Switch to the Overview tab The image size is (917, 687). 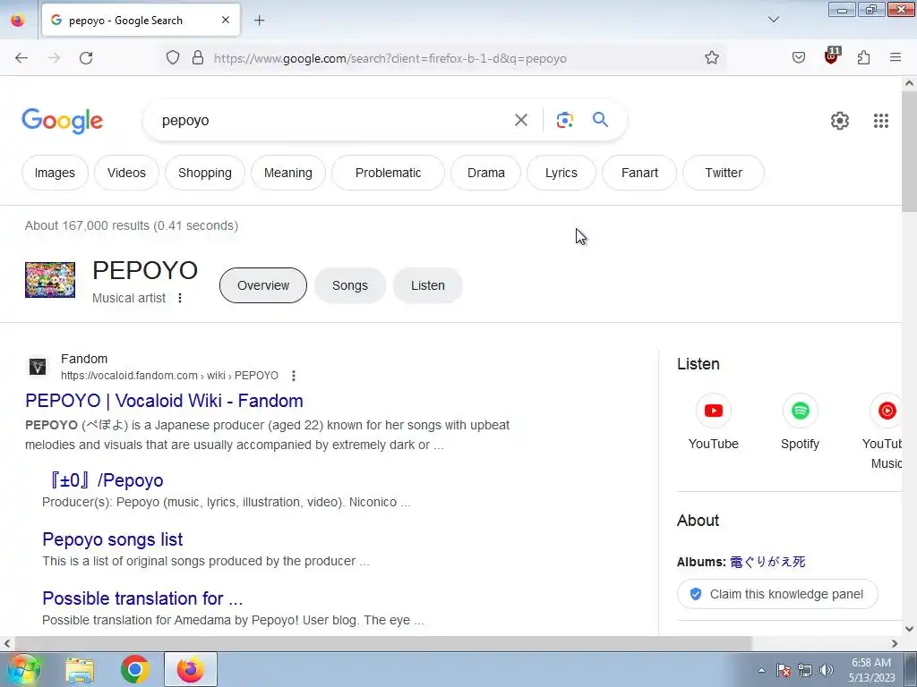click(x=263, y=285)
